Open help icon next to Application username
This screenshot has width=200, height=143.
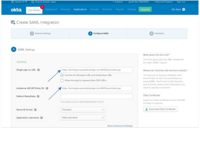click(x=42, y=118)
